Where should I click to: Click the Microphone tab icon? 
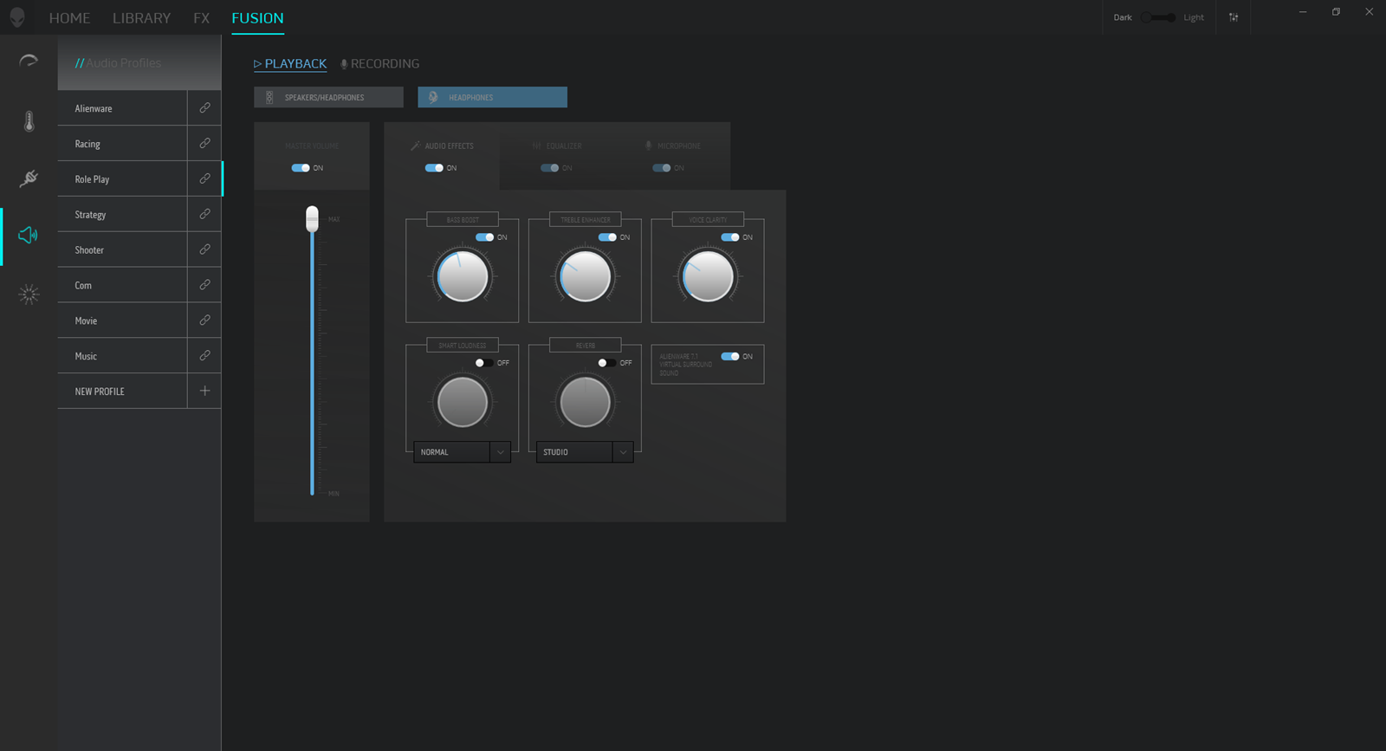click(648, 146)
